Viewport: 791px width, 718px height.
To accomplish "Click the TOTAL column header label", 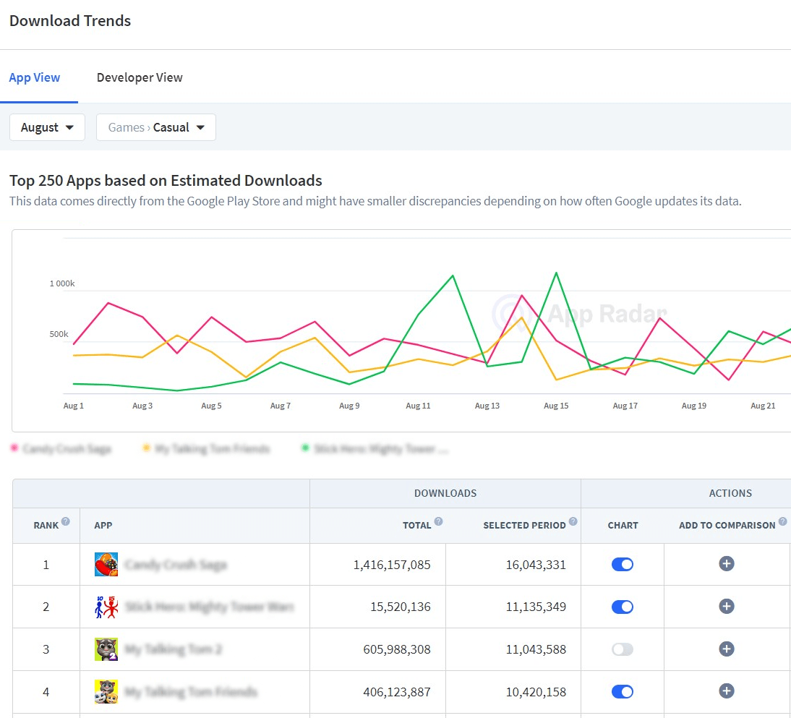I will point(416,525).
